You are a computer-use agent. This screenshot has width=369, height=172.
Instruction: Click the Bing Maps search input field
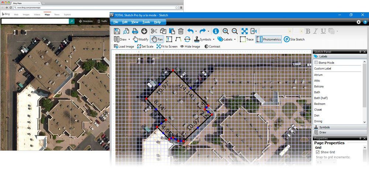click(35, 21)
